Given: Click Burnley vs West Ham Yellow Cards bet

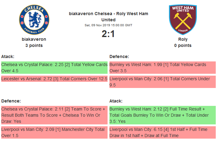Looking at the screenshot, I should (162, 68).
